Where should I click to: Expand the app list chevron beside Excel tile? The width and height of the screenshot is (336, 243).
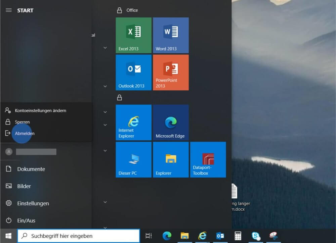105,48
